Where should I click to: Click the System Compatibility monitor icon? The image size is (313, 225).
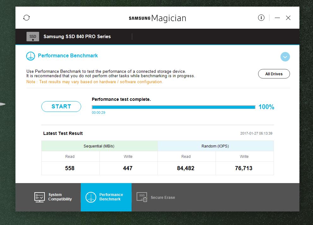(x=39, y=197)
